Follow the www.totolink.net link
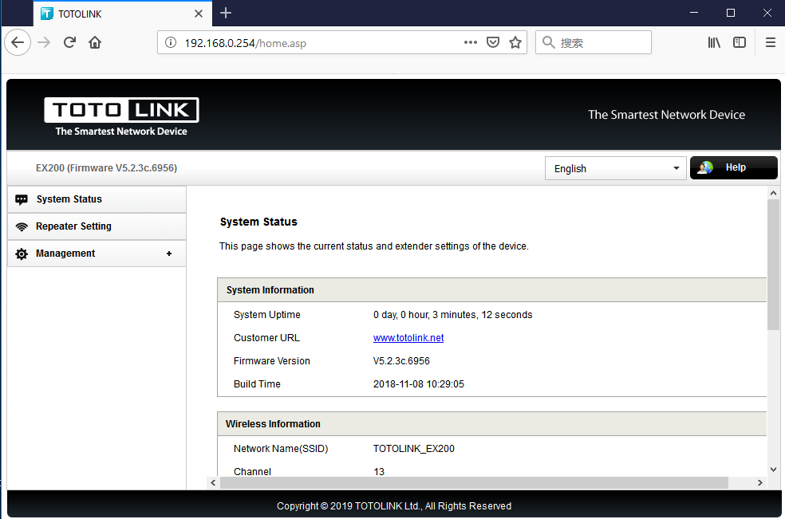The image size is (785, 519). [x=408, y=338]
